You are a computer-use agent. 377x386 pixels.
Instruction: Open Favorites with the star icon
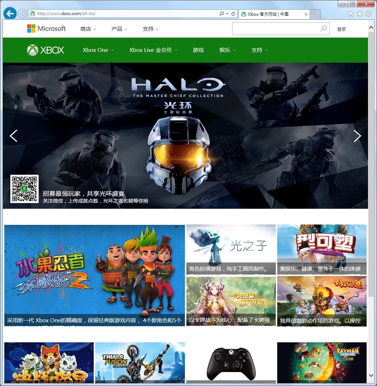(359, 14)
